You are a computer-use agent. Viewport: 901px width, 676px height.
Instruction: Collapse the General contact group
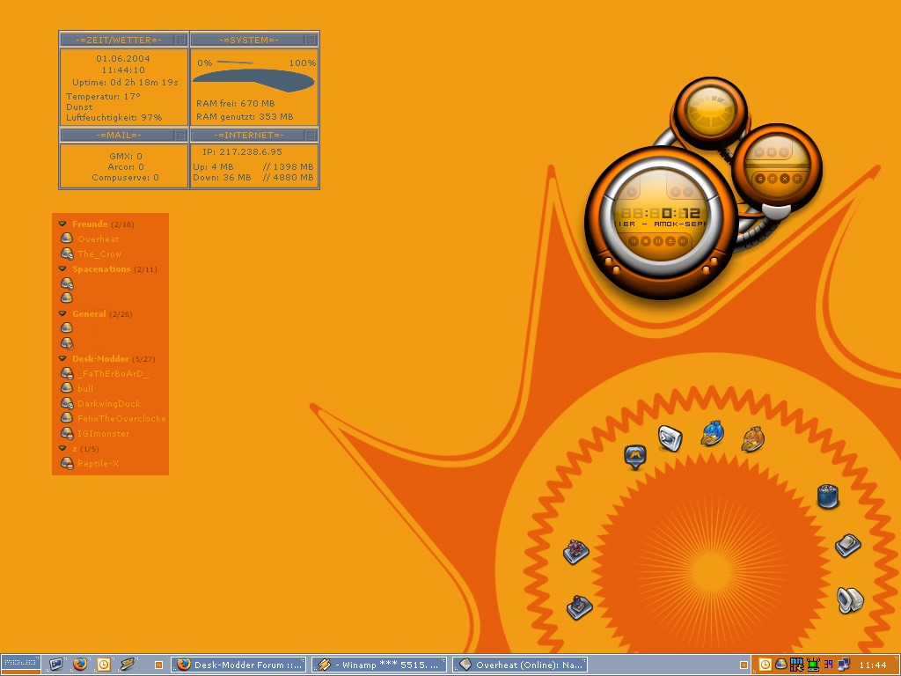point(62,313)
